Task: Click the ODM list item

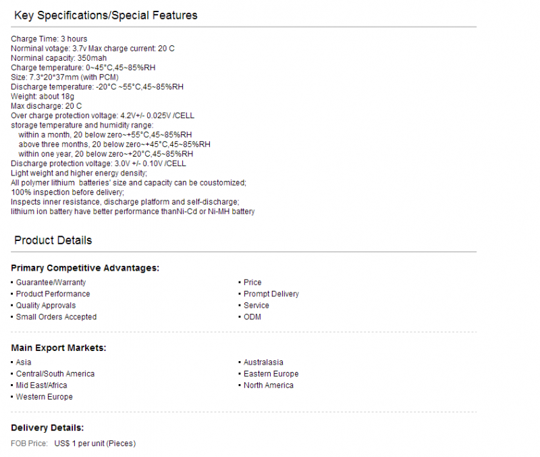Action: (252, 317)
